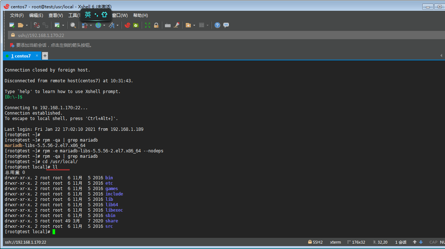Select the '1 centos7' session tab
This screenshot has width=445, height=249.
point(21,56)
